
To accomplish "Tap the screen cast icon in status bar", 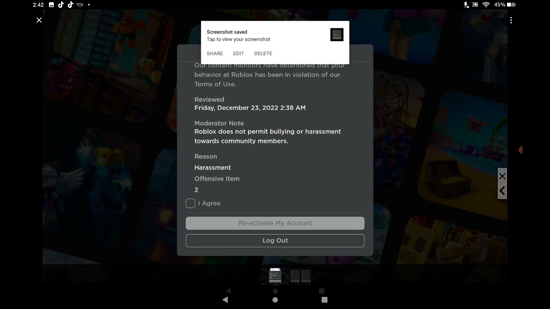I will pyautogui.click(x=475, y=5).
